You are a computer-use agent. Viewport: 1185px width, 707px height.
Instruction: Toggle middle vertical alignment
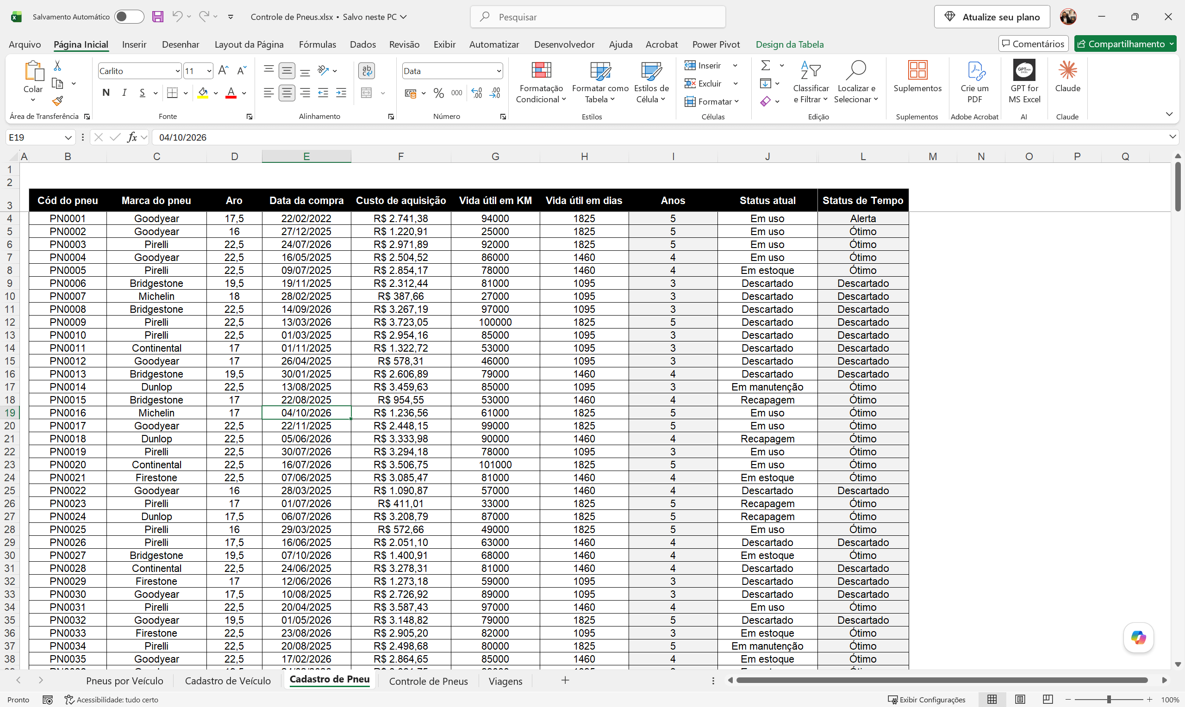tap(287, 70)
